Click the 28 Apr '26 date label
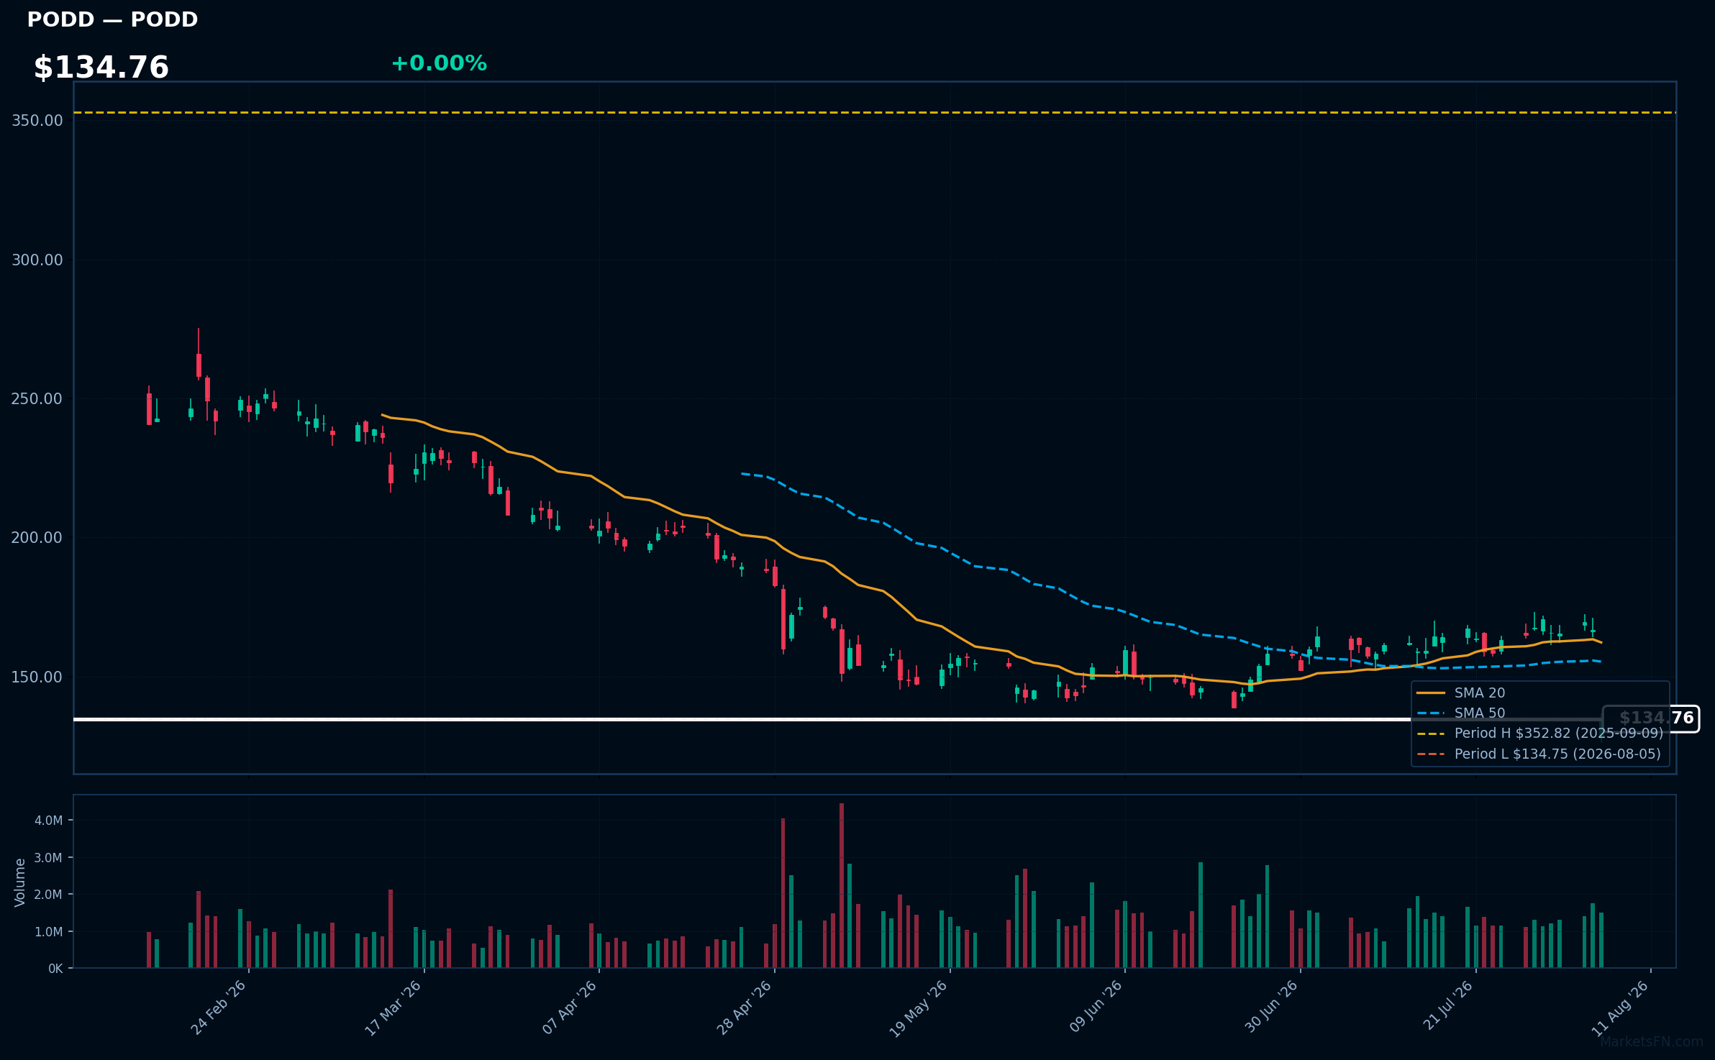Screen dimensions: 1715x1060 [x=744, y=1008]
